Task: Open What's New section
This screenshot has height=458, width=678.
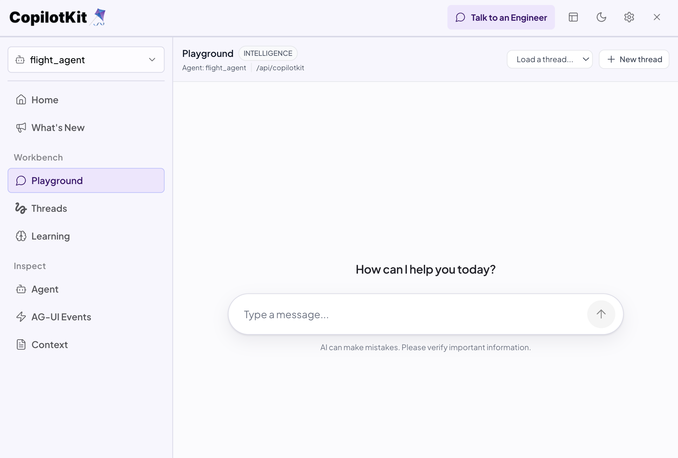Action: click(x=86, y=127)
